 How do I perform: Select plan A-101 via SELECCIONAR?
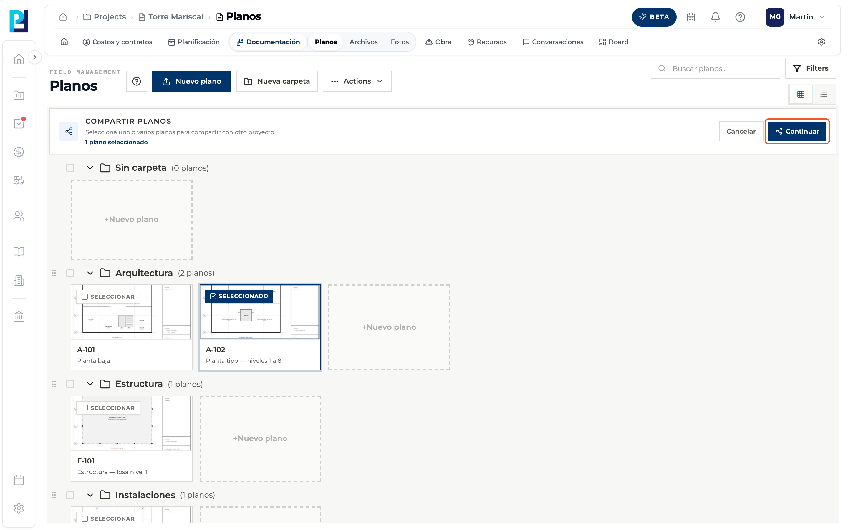[x=108, y=297]
